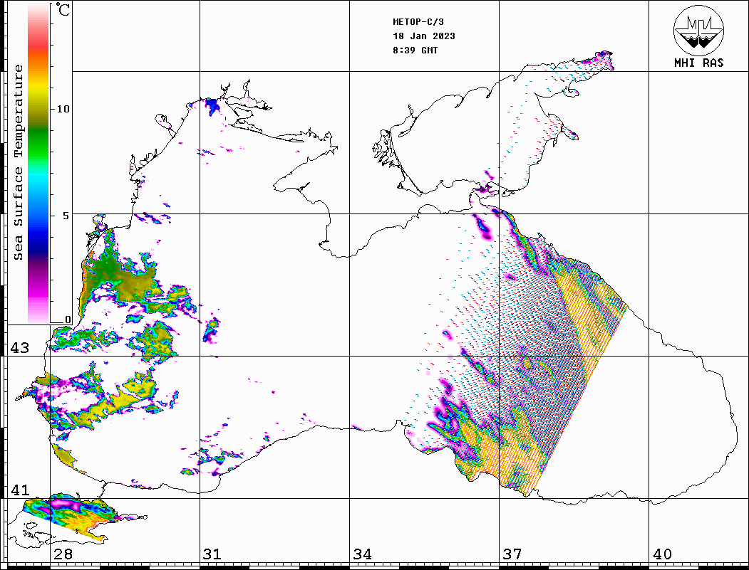Click the °C unit label on legend

point(63,9)
